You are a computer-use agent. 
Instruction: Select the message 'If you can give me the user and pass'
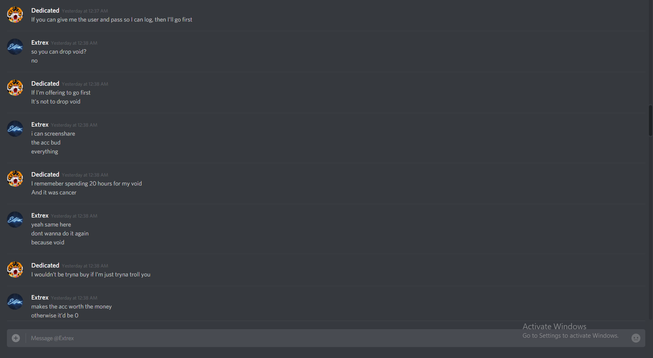coord(112,19)
